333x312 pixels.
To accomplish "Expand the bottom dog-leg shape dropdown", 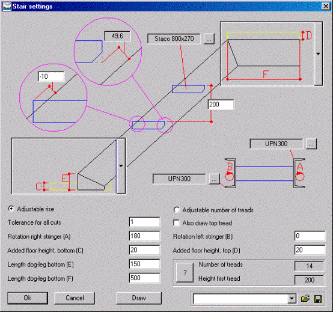I will click(x=121, y=166).
